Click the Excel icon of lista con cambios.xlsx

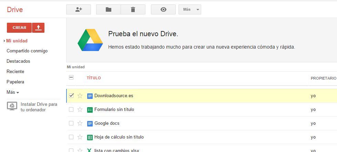89,150
